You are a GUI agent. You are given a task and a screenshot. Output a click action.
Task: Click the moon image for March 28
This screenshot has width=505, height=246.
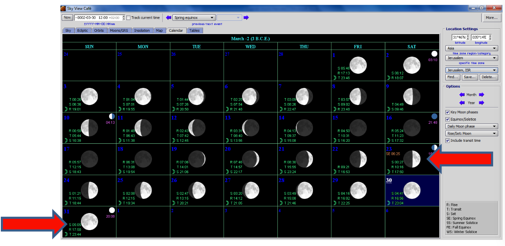click(x=304, y=191)
